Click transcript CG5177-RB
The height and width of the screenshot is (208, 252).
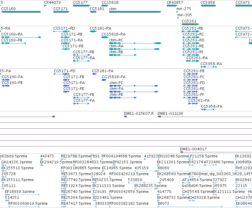pos(84,52)
